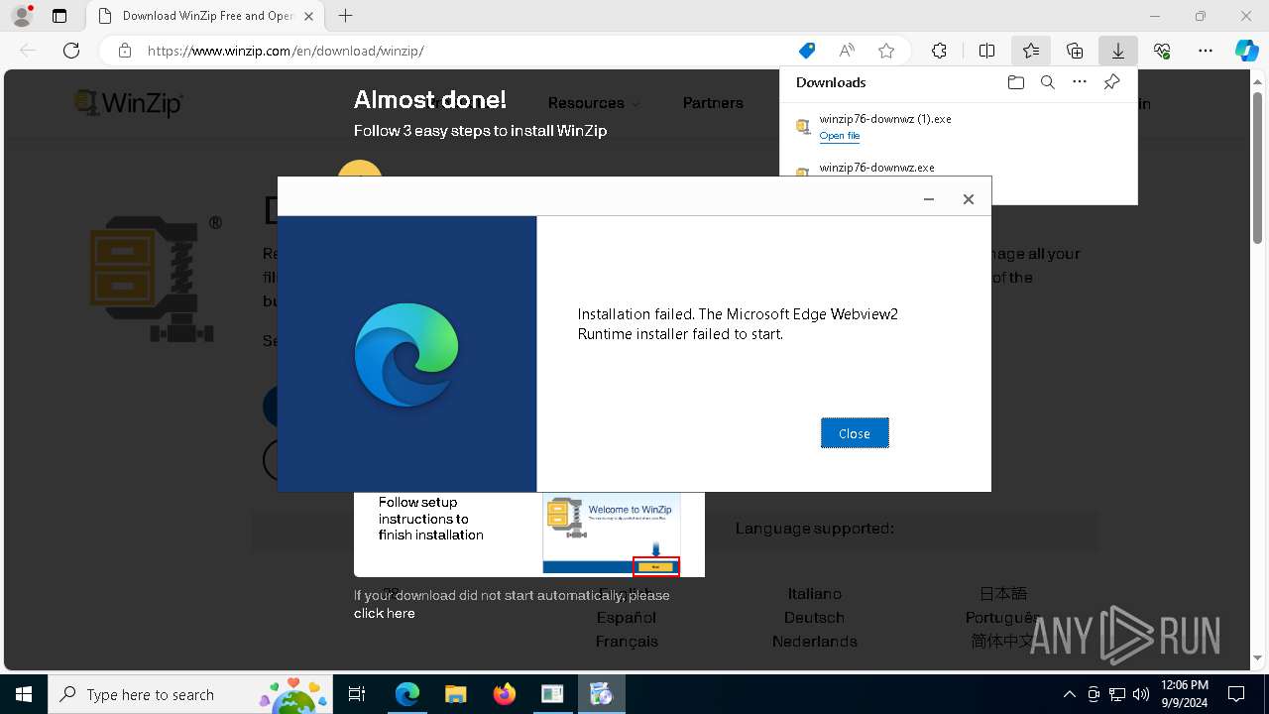Screen dimensions: 1269x714
Task: Expand the Resources menu on the WinZip page
Action: (x=593, y=103)
